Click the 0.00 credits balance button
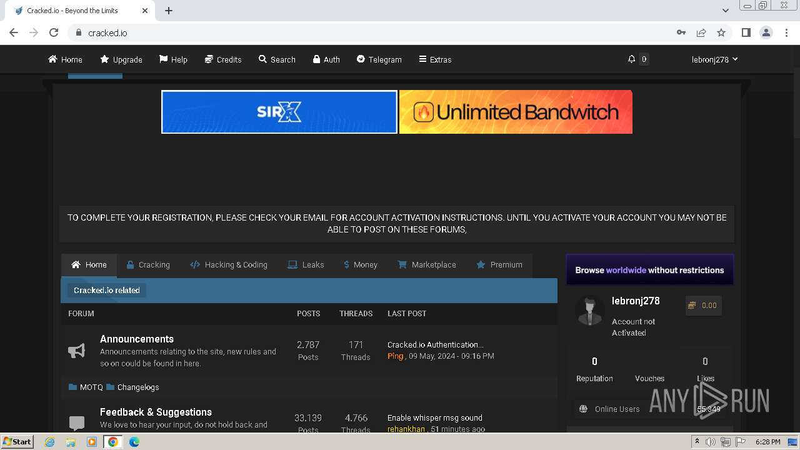The height and width of the screenshot is (450, 800). pyautogui.click(x=703, y=306)
